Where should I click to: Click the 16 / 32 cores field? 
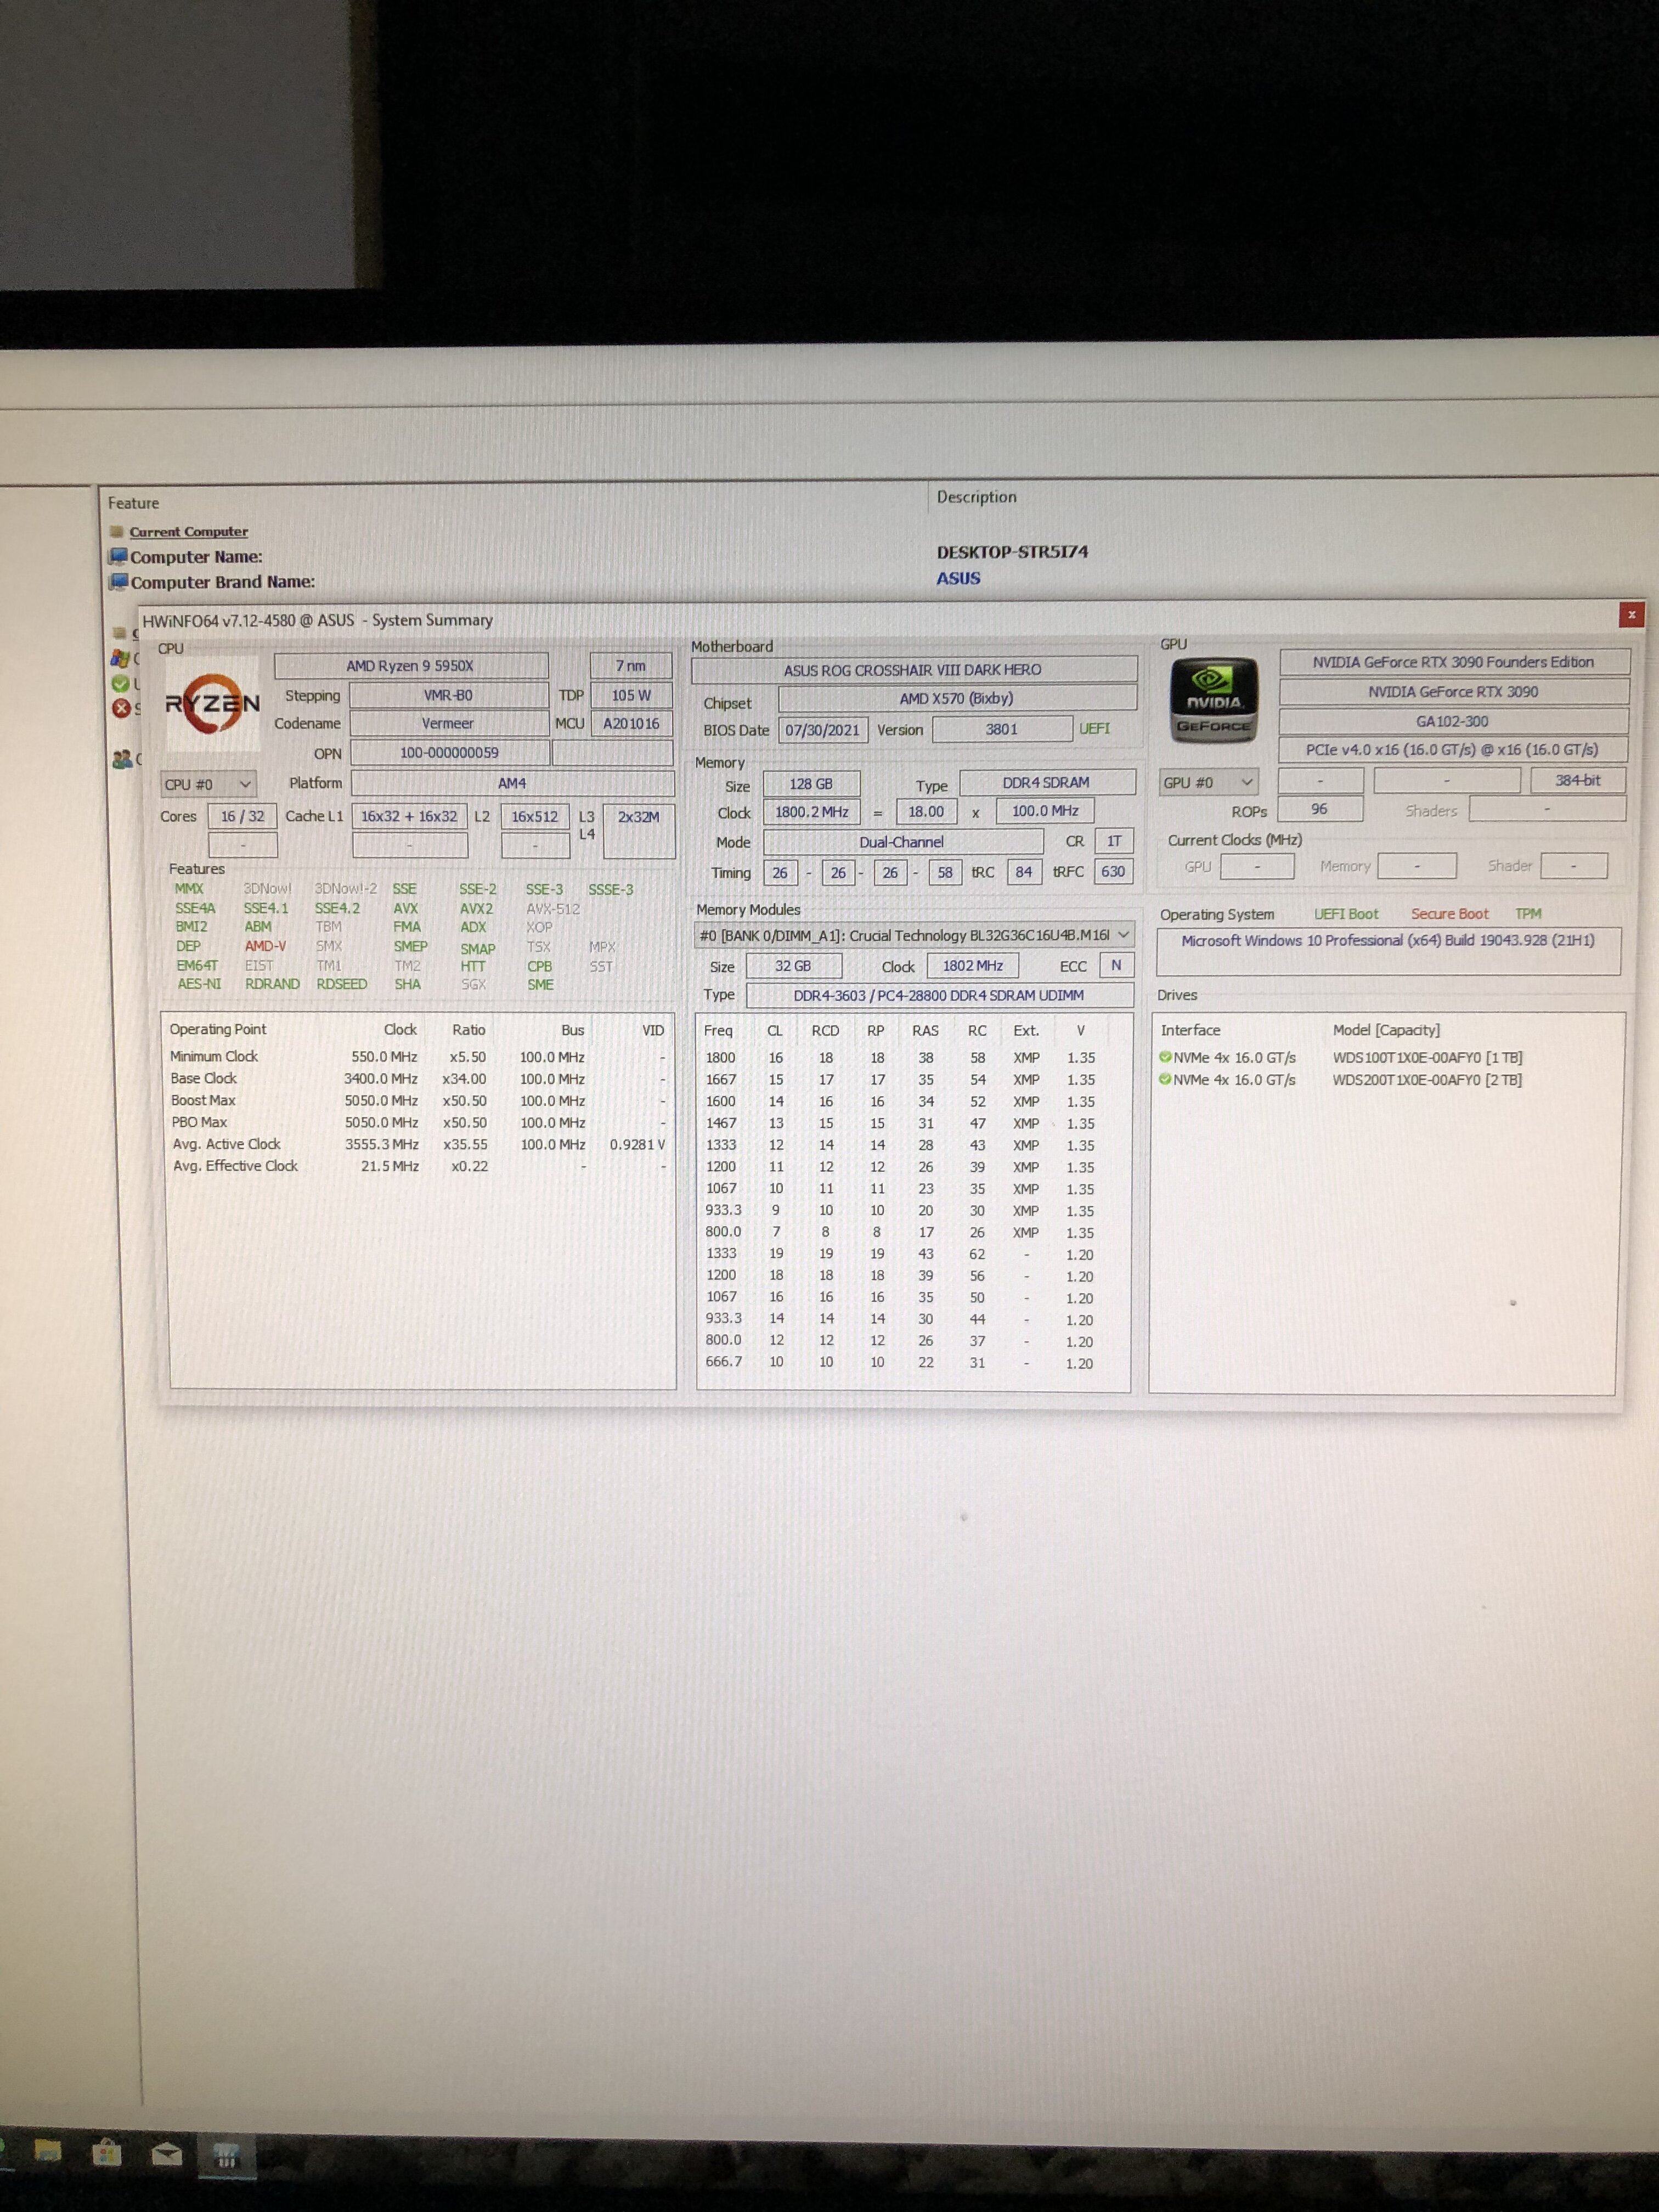[242, 816]
